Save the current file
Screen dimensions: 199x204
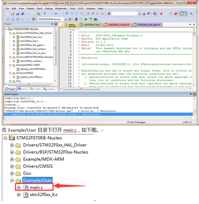[x=17, y=14]
